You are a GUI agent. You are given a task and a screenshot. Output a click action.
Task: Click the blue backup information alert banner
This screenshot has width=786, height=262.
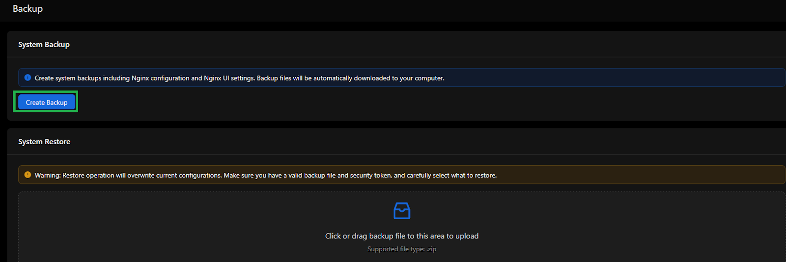pos(401,78)
